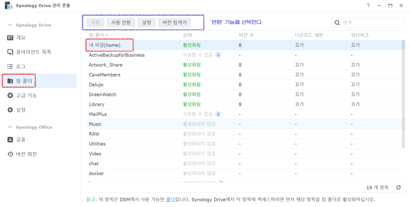Click the 클라이언트 목록 monitor icon
410x207 pixels.
pos(10,52)
